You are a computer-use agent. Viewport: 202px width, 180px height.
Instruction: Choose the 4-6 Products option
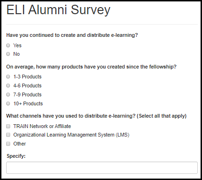(x=8, y=86)
